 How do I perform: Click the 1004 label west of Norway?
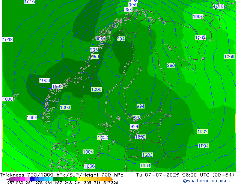pyautogui.click(x=32, y=118)
